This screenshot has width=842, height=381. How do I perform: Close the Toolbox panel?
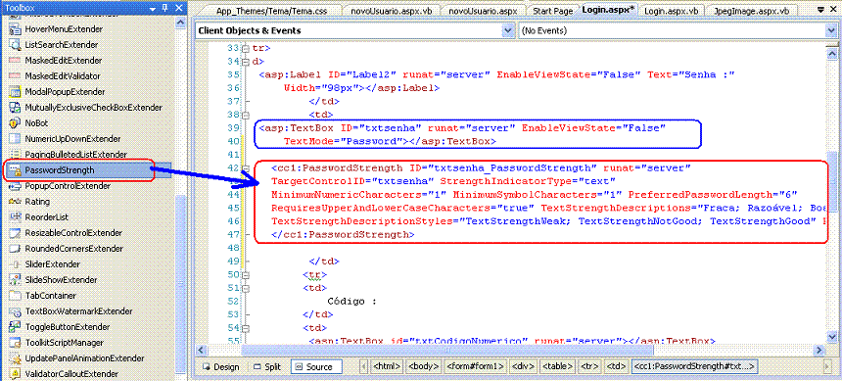(x=178, y=8)
